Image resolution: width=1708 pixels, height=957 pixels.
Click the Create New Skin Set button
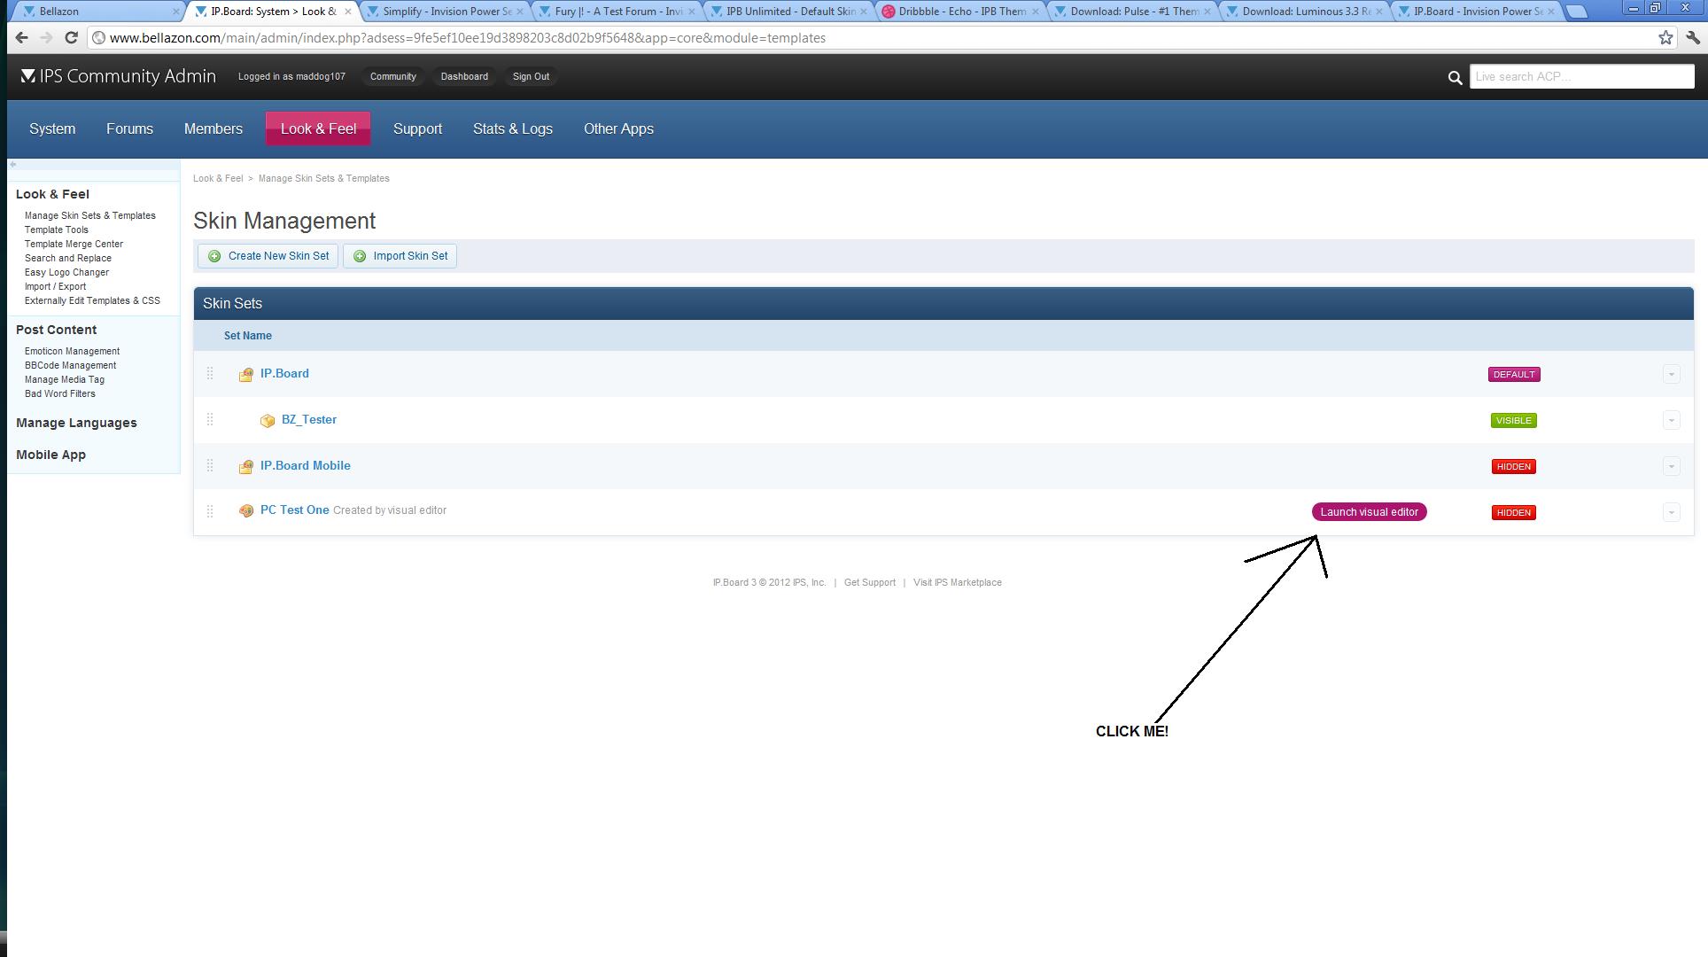[268, 256]
